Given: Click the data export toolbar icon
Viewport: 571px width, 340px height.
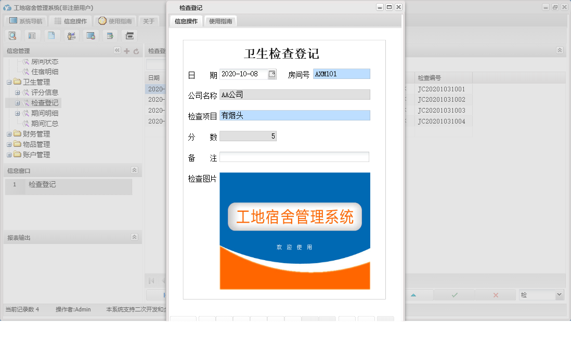Looking at the screenshot, I should (110, 35).
